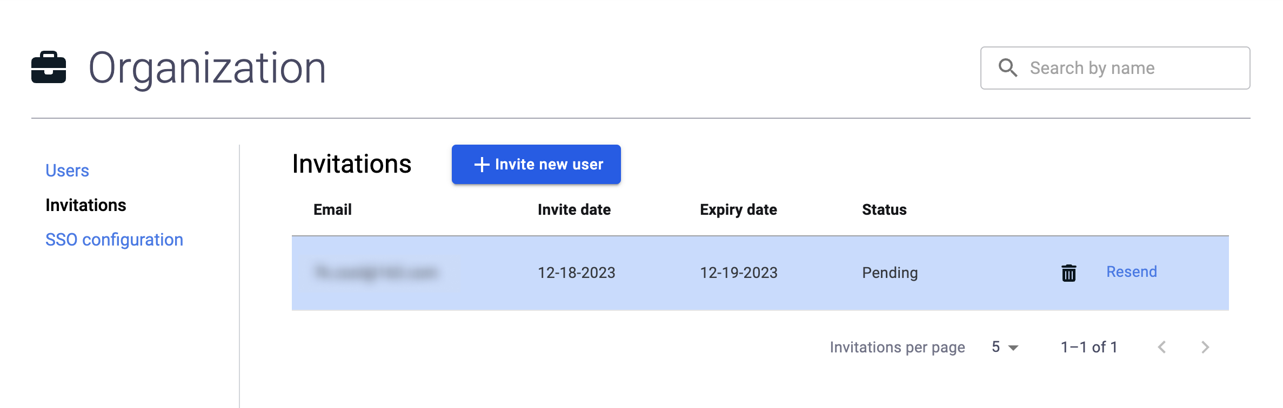Screen dimensions: 1283x408
Task: Delete the pending invitation with trash icon
Action: point(1068,273)
